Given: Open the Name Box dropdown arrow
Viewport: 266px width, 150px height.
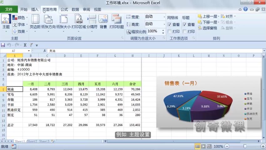Looking at the screenshot, I should pyautogui.click(x=29, y=51).
